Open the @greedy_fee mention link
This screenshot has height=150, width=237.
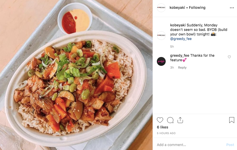(x=181, y=39)
